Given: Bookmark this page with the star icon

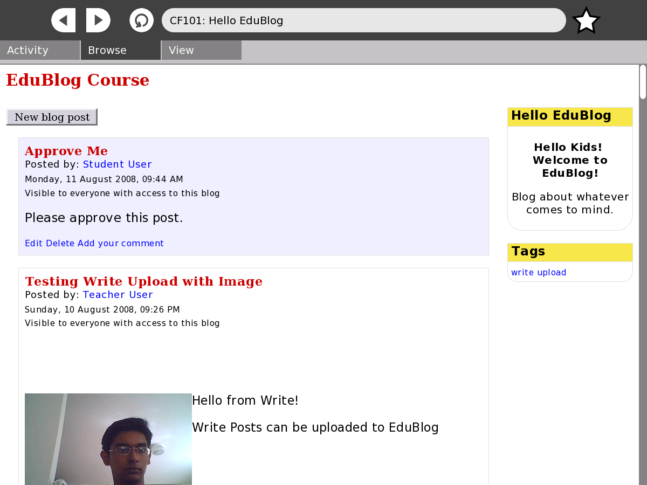Looking at the screenshot, I should point(586,21).
